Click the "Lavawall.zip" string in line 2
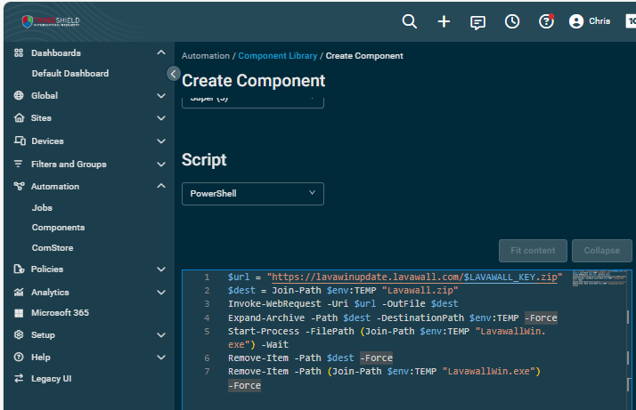Image resolution: width=636 pixels, height=410 pixels. pyautogui.click(x=420, y=291)
